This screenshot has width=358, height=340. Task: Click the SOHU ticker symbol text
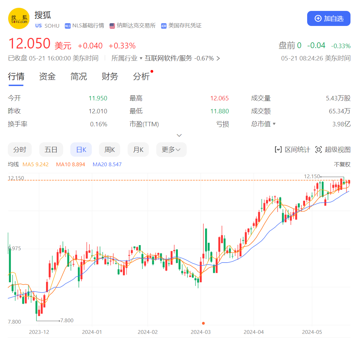click(x=52, y=26)
